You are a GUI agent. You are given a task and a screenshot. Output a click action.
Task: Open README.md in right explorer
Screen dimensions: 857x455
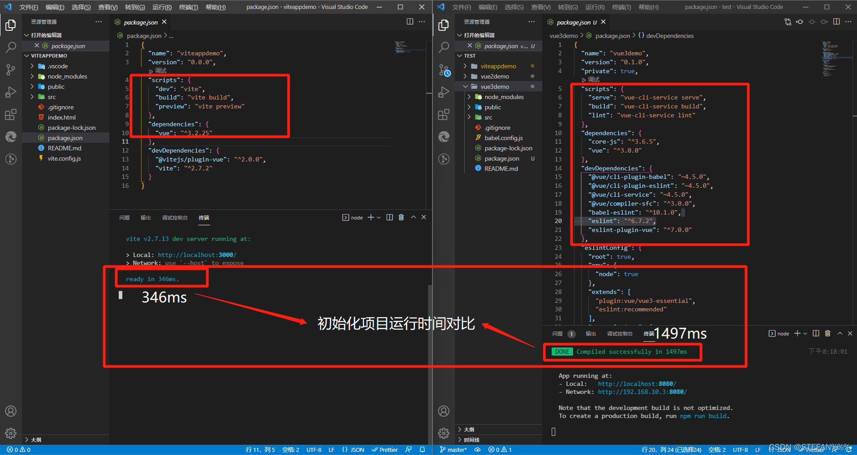pyautogui.click(x=501, y=169)
